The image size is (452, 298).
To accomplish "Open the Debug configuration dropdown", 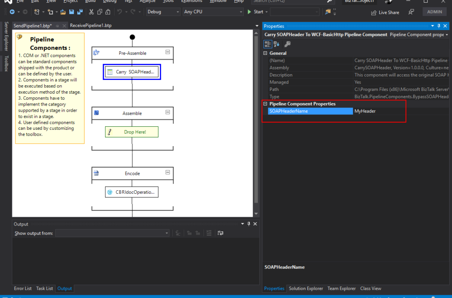I will click(163, 12).
